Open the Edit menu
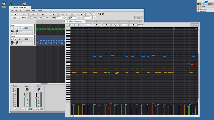214x120 pixels. click(16, 10)
